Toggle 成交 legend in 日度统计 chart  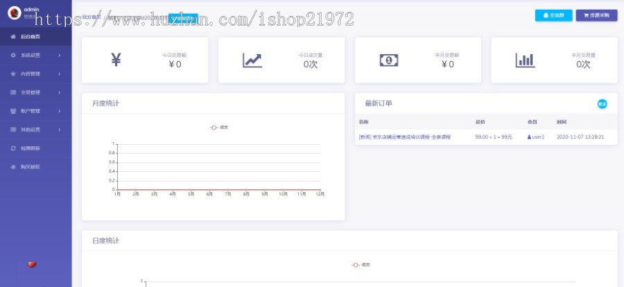pyautogui.click(x=361, y=265)
